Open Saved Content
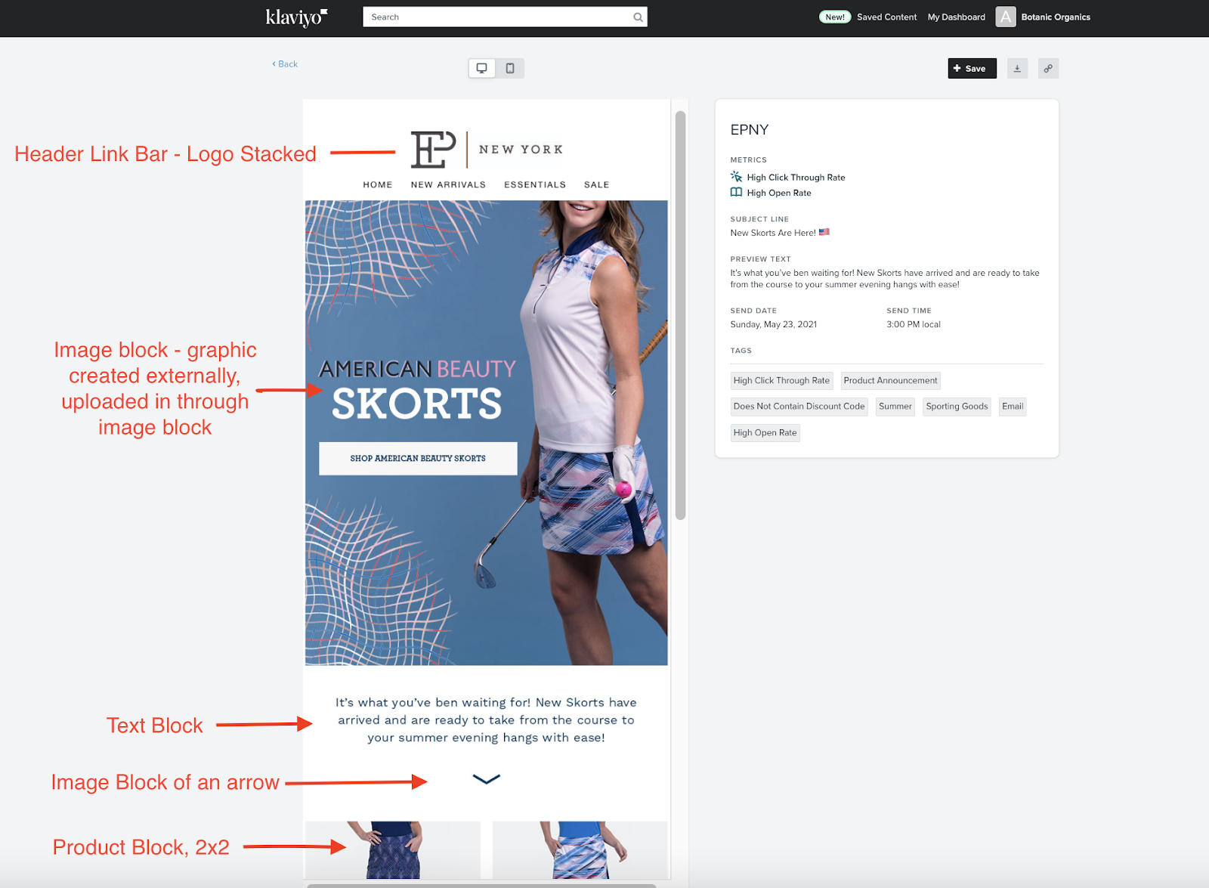1209x888 pixels. click(x=886, y=17)
